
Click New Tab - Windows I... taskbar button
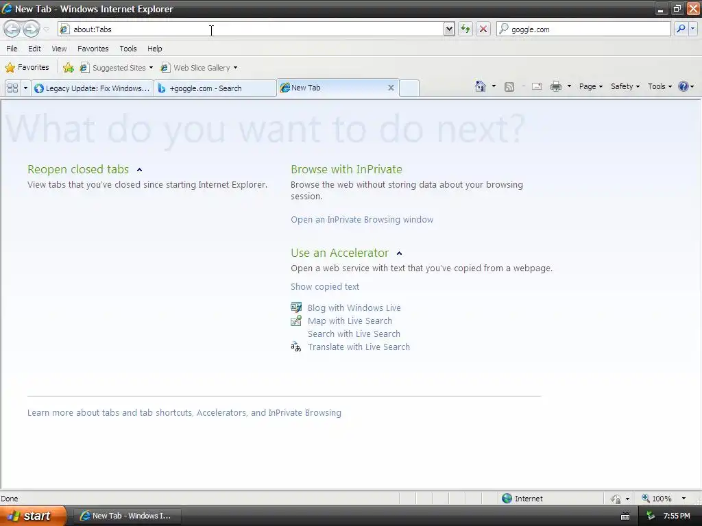click(126, 516)
